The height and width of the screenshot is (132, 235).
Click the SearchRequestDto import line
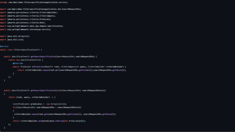coord(41,9)
